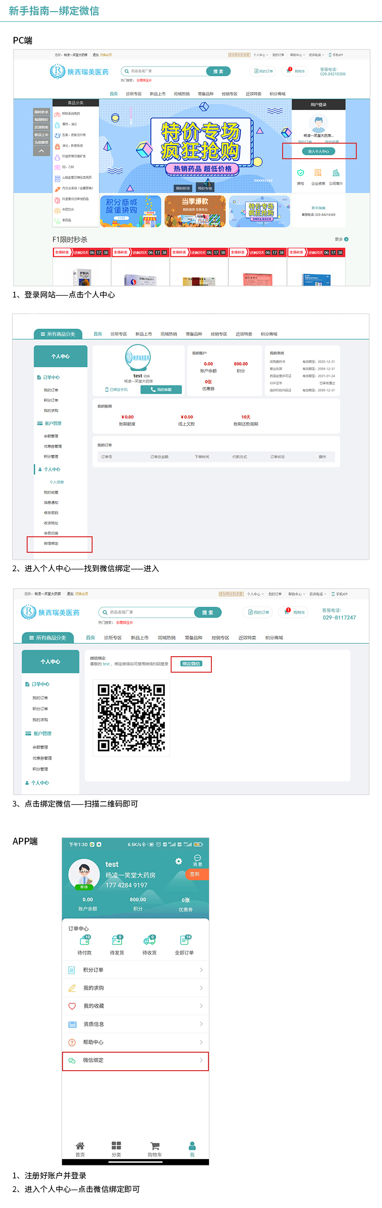This screenshot has width=382, height=1208.
Task: Click the WeChat binding QR code image
Action: [131, 718]
